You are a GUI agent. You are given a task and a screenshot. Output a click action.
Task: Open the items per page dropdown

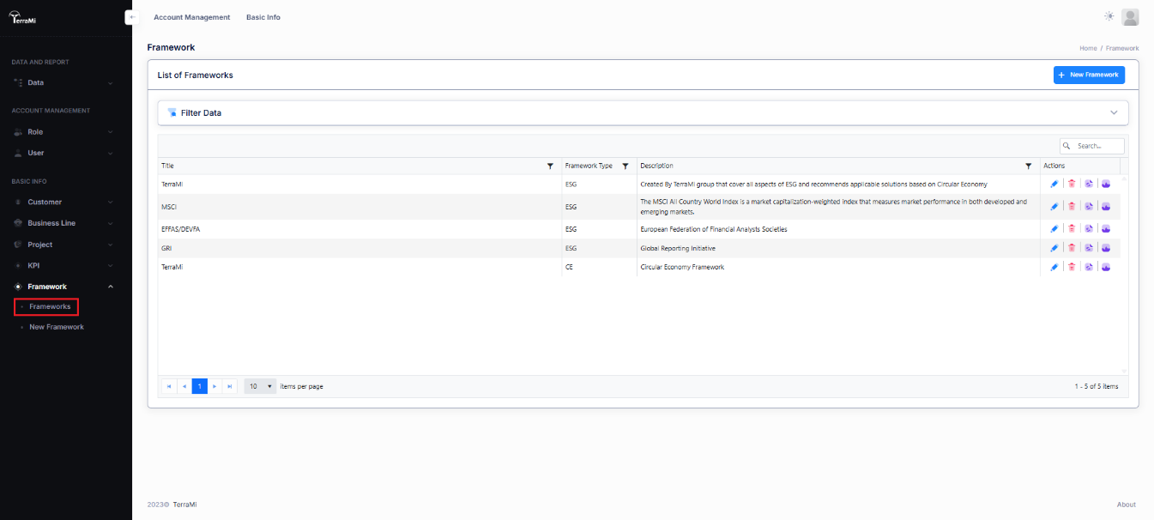260,386
